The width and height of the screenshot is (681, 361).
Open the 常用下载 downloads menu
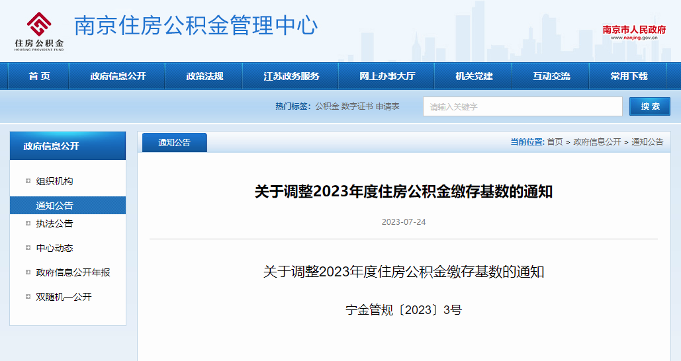pyautogui.click(x=629, y=76)
